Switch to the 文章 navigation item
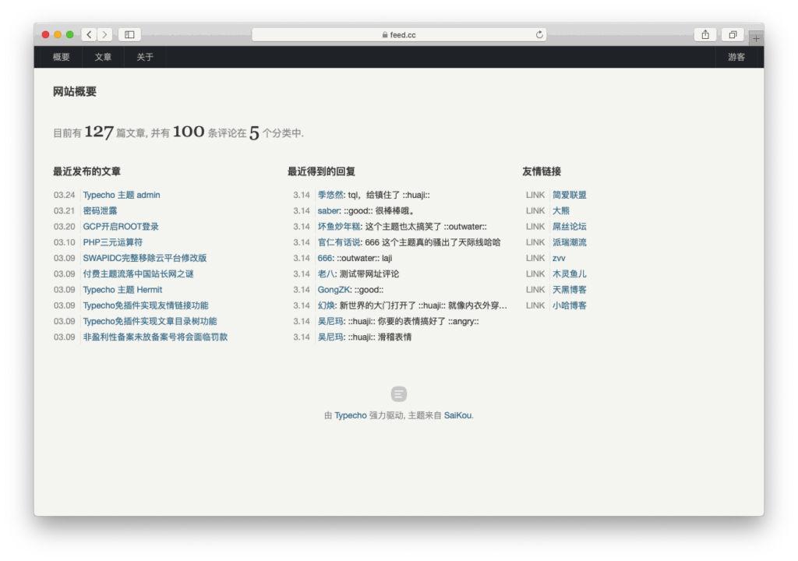 tap(103, 56)
